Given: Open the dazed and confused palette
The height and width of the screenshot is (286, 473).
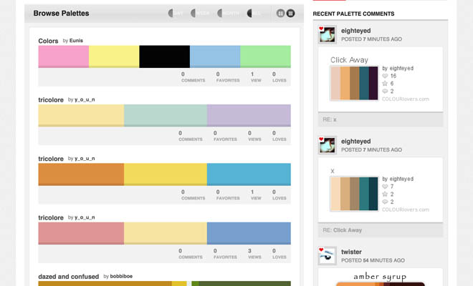Looking at the screenshot, I should pyautogui.click(x=69, y=277).
